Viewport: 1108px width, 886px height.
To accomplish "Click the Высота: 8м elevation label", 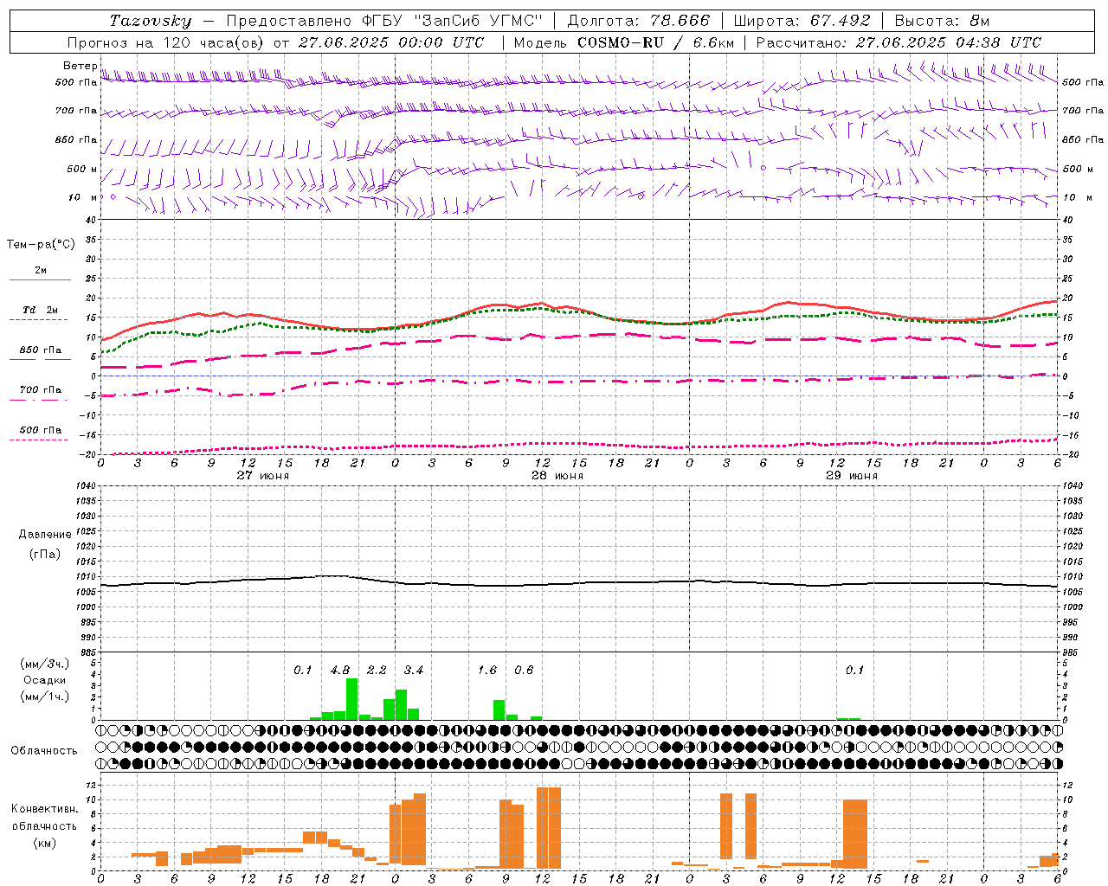I will [942, 21].
